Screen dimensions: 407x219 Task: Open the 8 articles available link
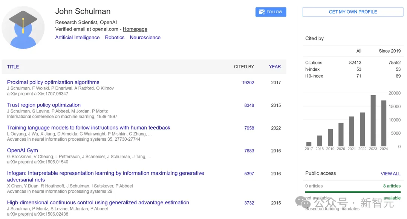click(392, 186)
